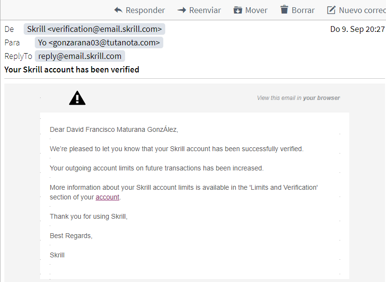Image resolution: width=386 pixels, height=282 pixels.
Task: Click the date stamp Do 9. Sep 20:27
Action: click(357, 29)
